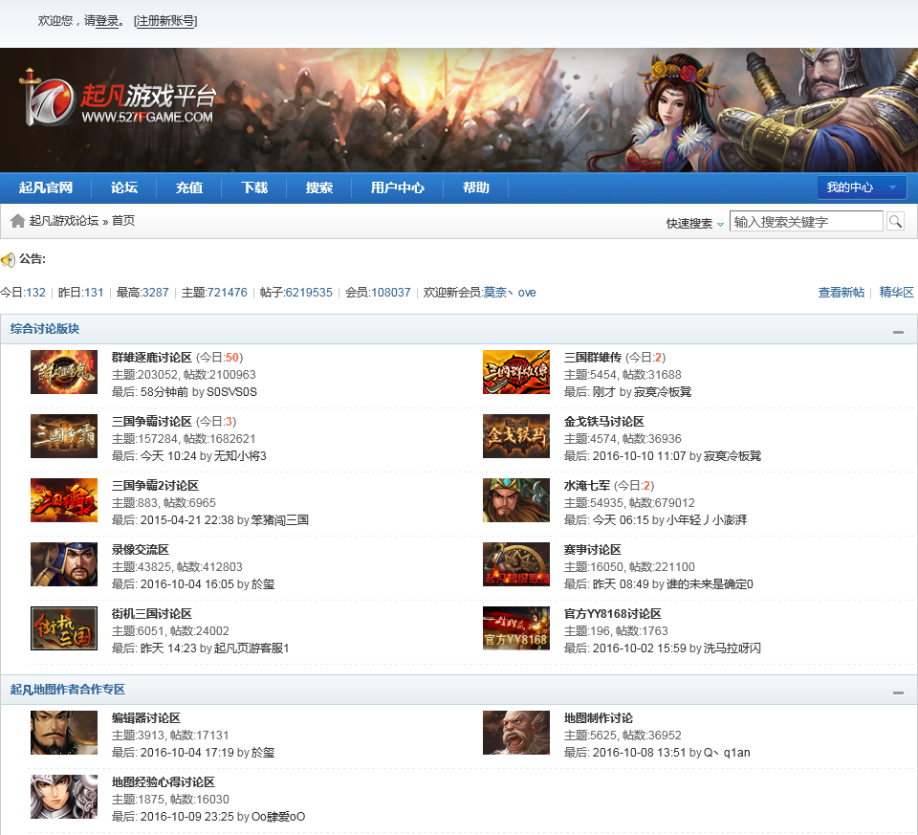The width and height of the screenshot is (918, 835).
Task: Click last post user 谁的未来是确定0
Action: click(x=710, y=584)
